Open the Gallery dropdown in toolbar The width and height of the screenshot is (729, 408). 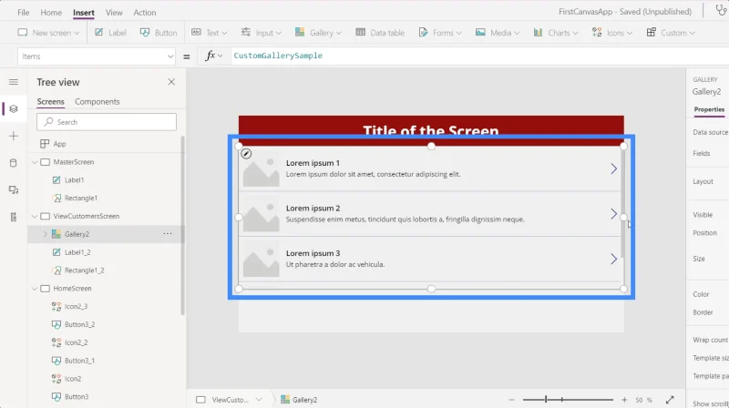[318, 33]
